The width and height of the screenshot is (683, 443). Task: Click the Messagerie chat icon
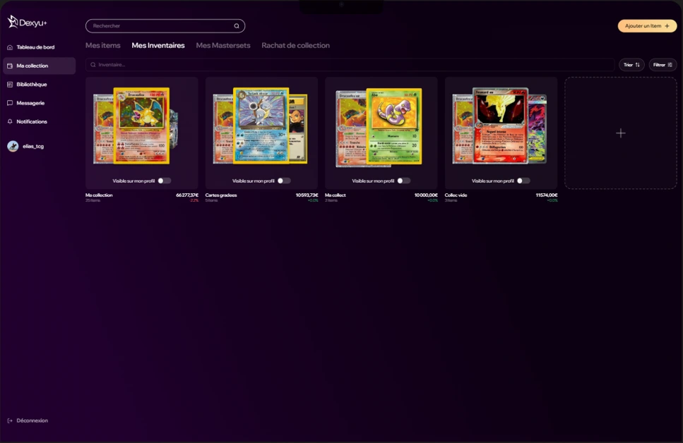click(x=10, y=103)
